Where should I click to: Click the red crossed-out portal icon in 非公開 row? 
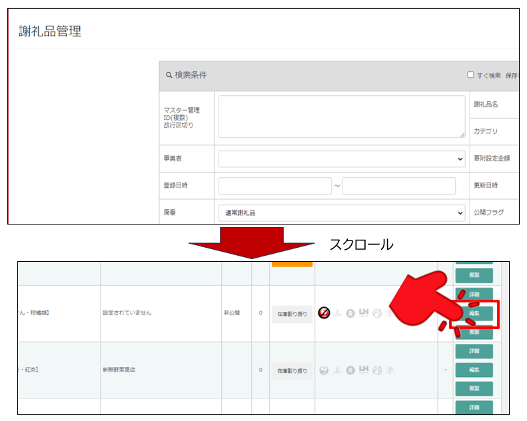point(324,313)
